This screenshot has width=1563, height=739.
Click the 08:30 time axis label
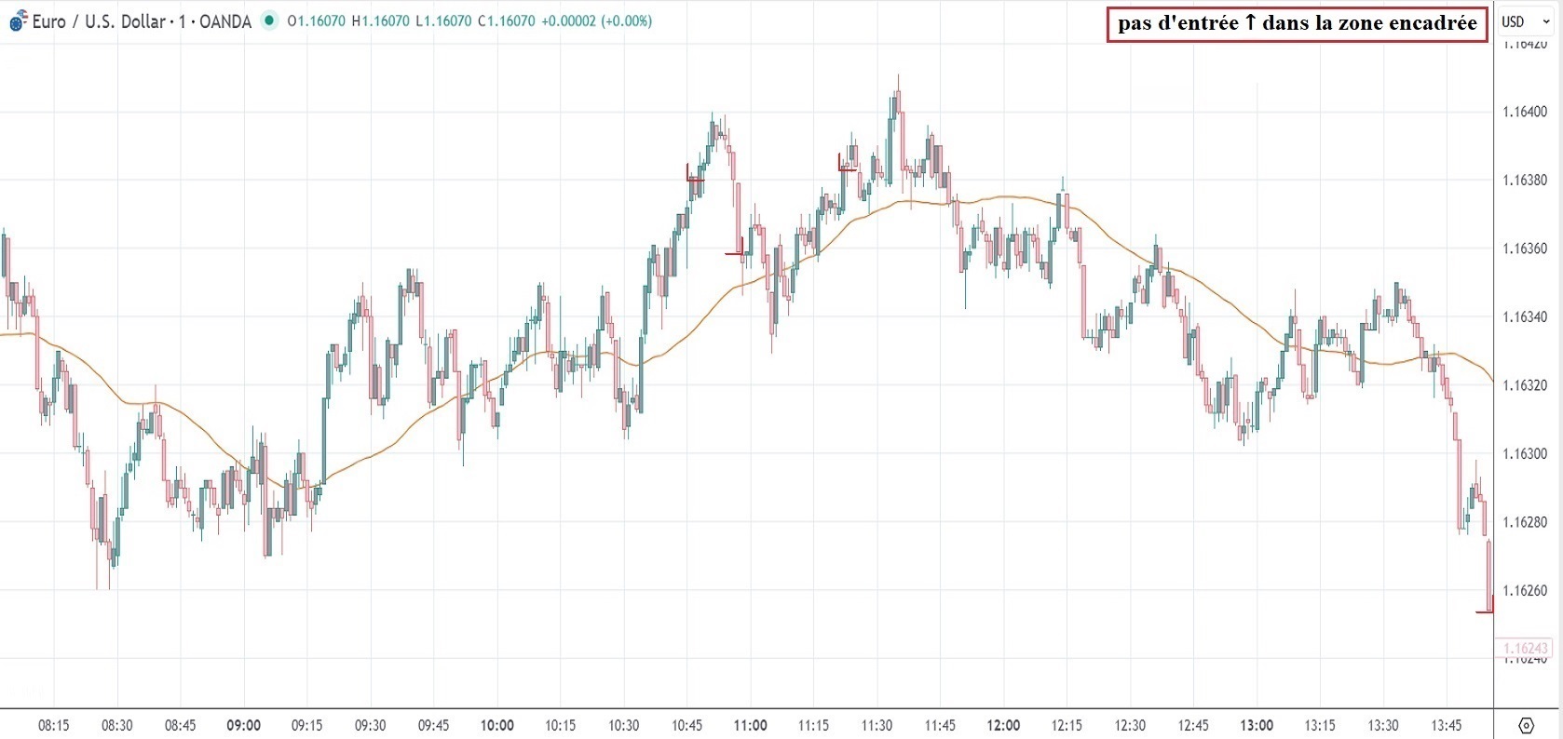click(117, 725)
